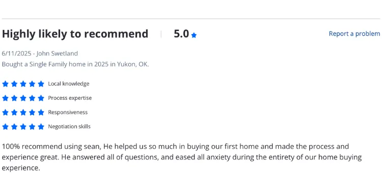382x191 pixels.
Task: Select fifth star of Local knowledge rating
Action: coord(41,84)
